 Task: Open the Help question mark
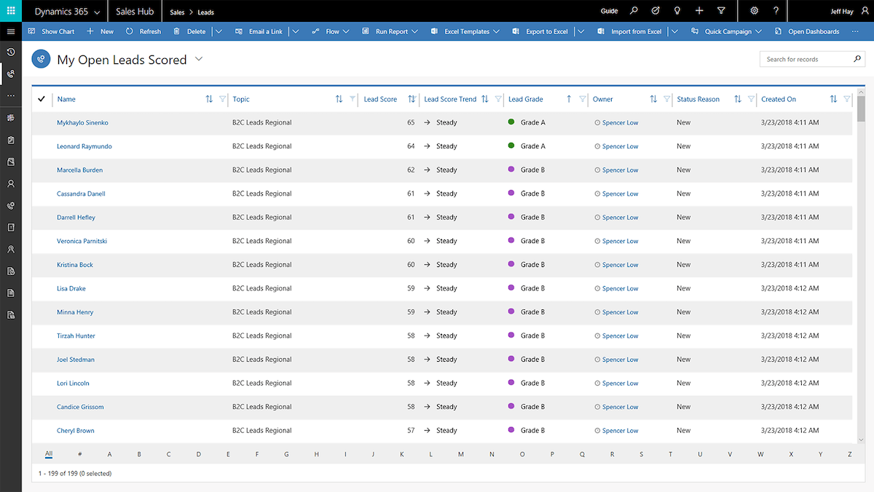click(775, 10)
